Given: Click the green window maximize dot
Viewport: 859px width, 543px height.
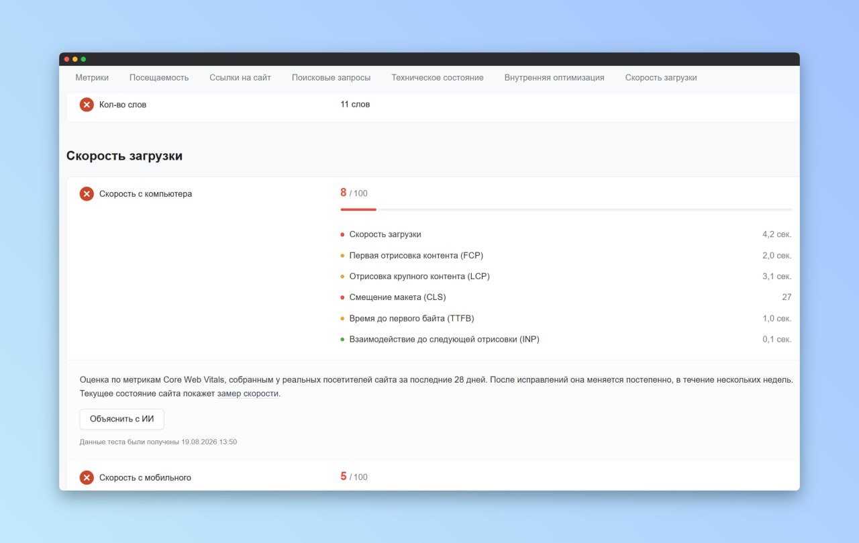Looking at the screenshot, I should [83, 59].
